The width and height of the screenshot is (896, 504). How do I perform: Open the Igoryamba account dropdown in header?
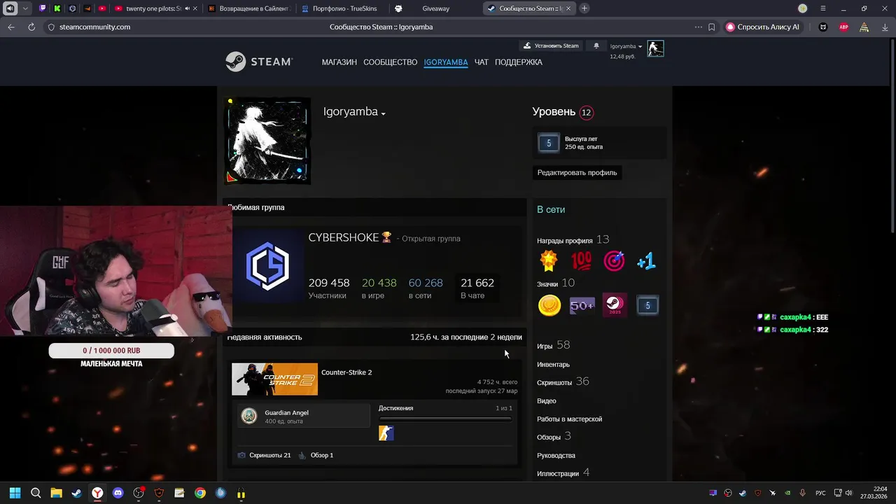(x=626, y=46)
